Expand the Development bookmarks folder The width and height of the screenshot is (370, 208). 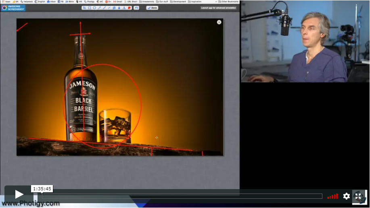click(x=178, y=2)
